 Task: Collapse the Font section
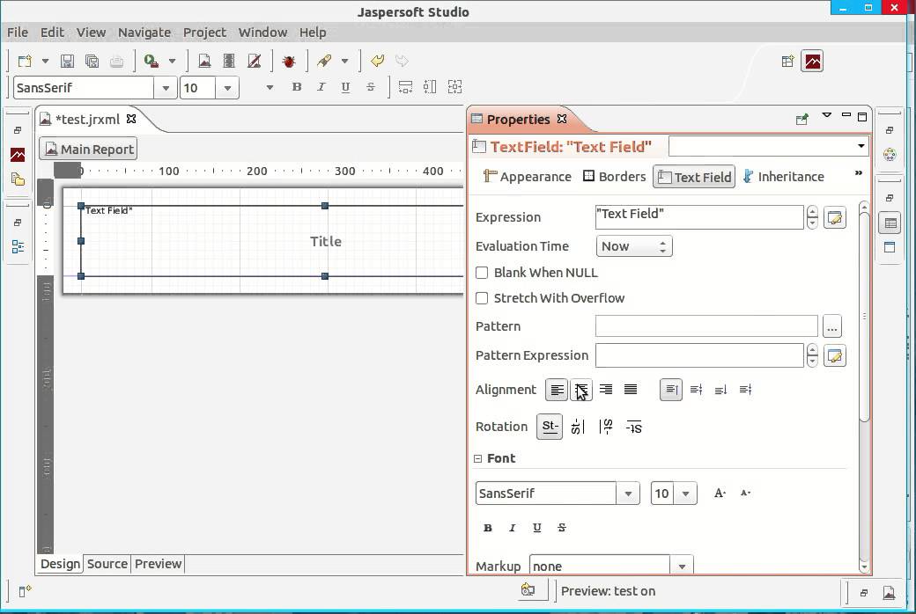[x=478, y=459]
